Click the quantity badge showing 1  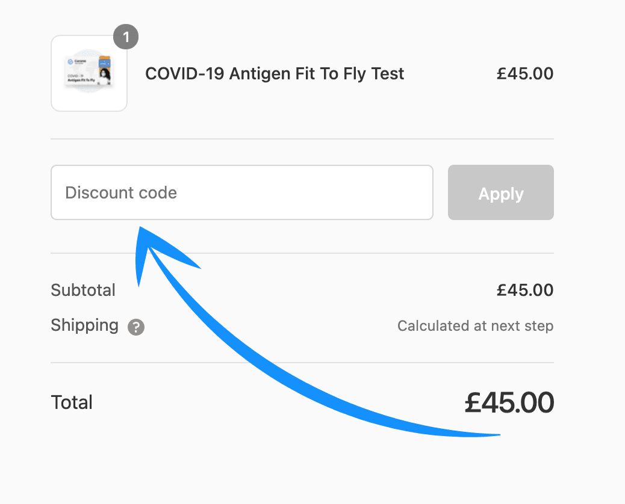pos(126,38)
